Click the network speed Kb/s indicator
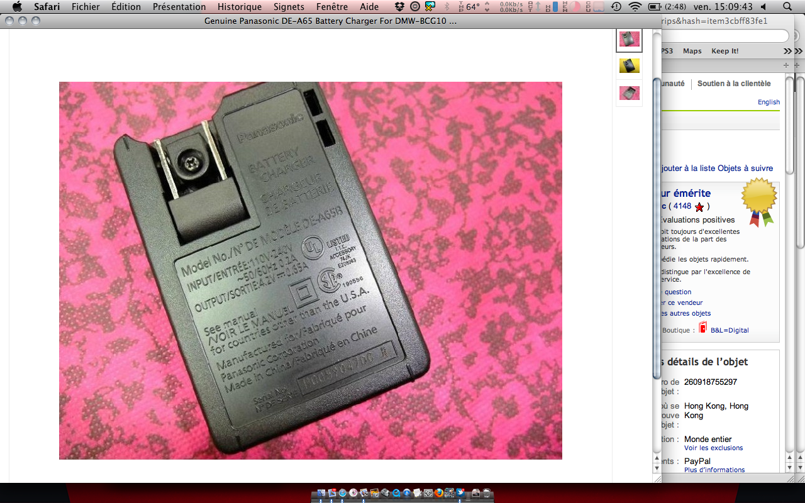805x503 pixels. point(511,7)
